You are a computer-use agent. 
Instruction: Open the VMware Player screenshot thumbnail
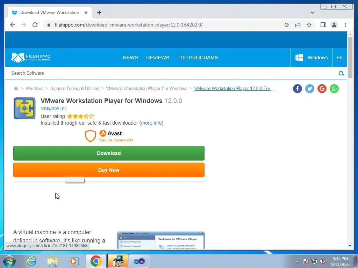coord(161,240)
